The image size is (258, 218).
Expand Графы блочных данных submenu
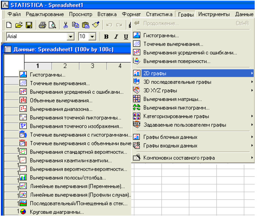click(x=193, y=137)
